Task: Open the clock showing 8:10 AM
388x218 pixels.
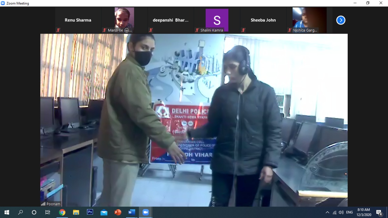Action: pyautogui.click(x=363, y=212)
